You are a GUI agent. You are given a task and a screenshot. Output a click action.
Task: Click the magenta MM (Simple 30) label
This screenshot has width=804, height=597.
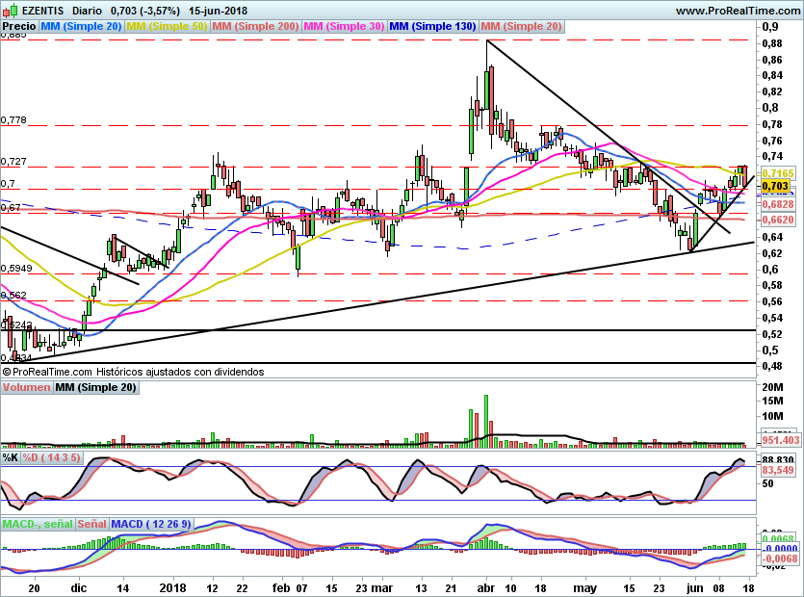(x=344, y=26)
